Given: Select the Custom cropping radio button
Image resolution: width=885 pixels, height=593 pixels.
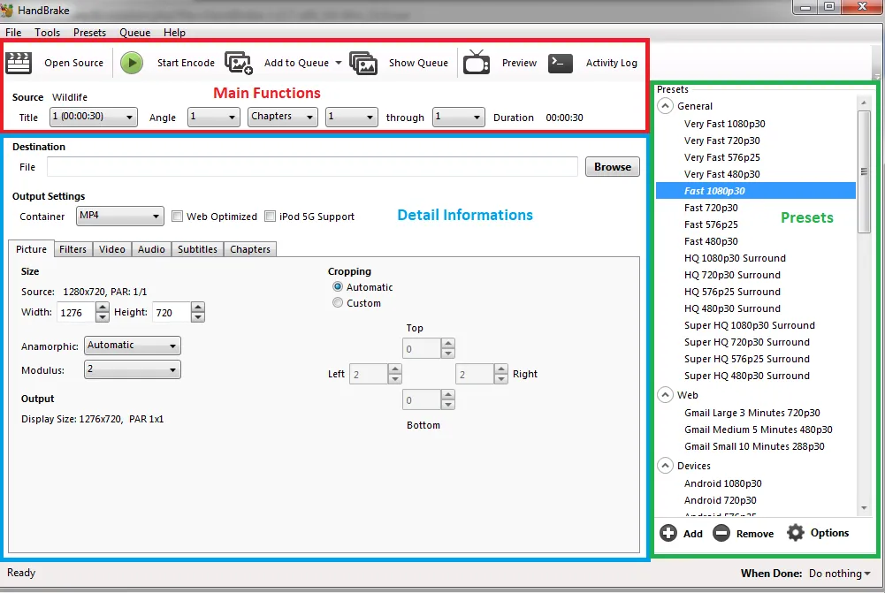Looking at the screenshot, I should click(x=338, y=302).
